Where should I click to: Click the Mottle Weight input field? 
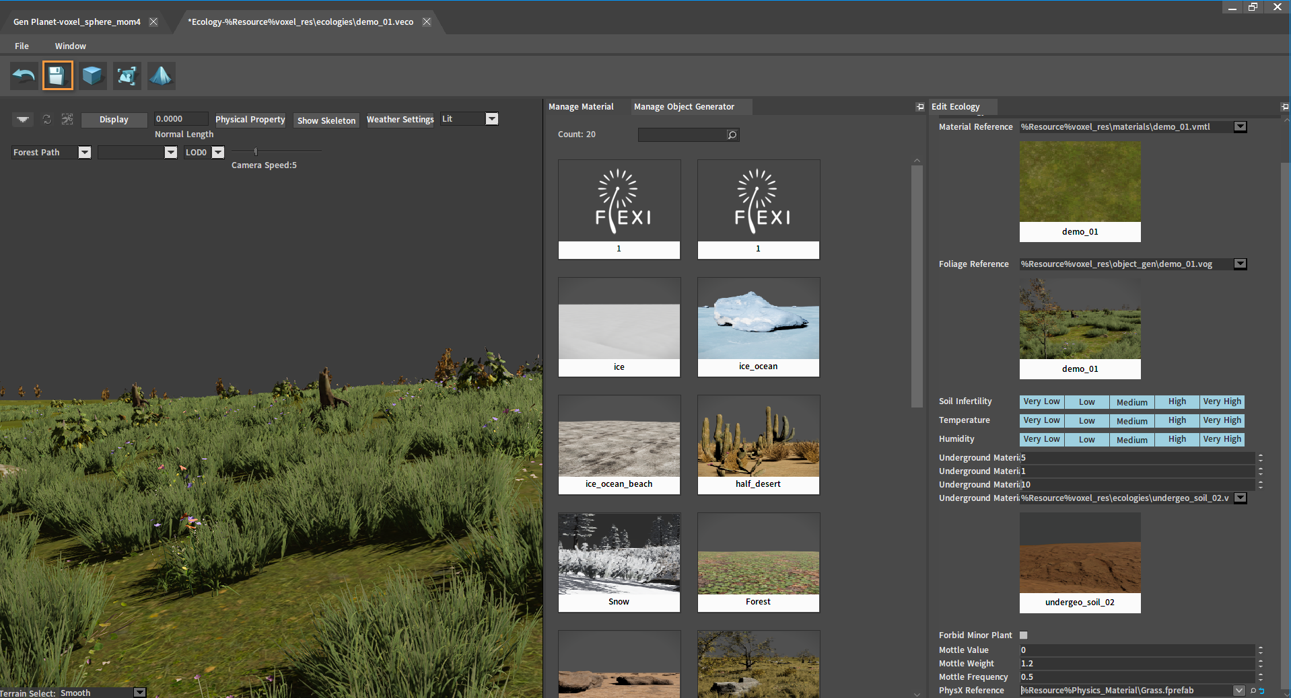1137,664
